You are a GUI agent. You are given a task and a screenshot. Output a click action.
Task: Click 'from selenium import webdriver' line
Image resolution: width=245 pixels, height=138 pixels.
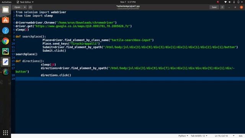point(41,12)
